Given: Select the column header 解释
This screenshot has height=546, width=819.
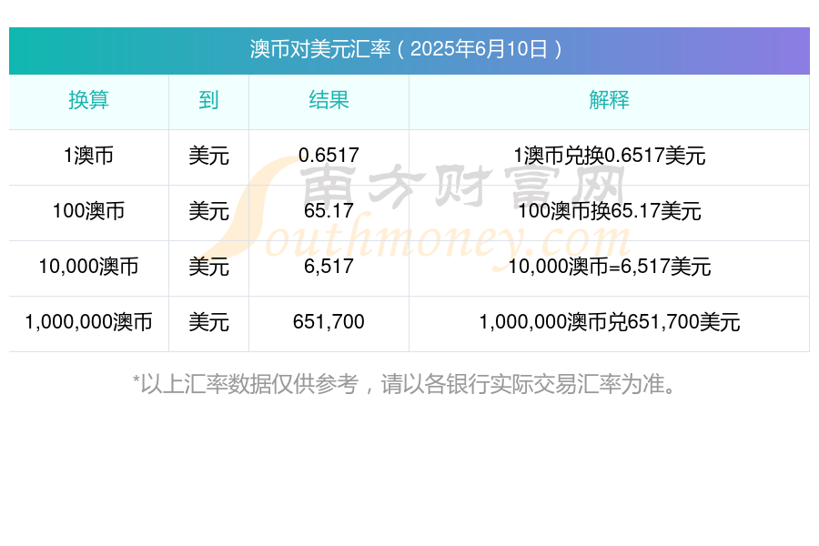Looking at the screenshot, I should (609, 100).
